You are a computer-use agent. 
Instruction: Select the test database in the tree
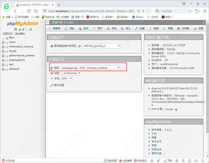(11, 65)
